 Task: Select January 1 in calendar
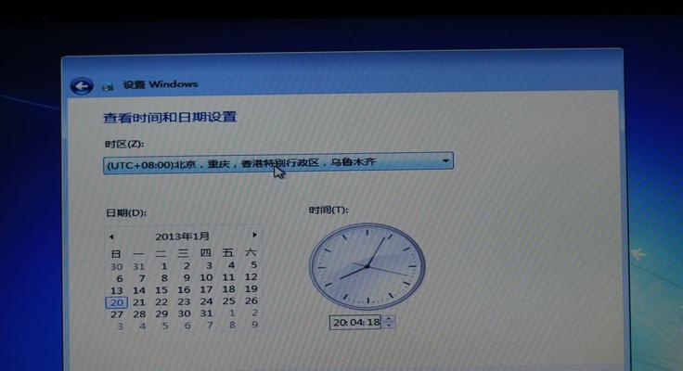coord(163,266)
